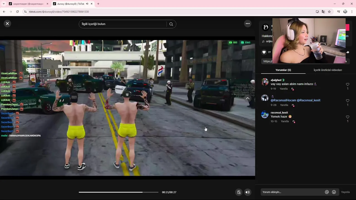356x200 pixels.
Task: Close the duroxy TikTok browser tab
Action: coord(92,4)
